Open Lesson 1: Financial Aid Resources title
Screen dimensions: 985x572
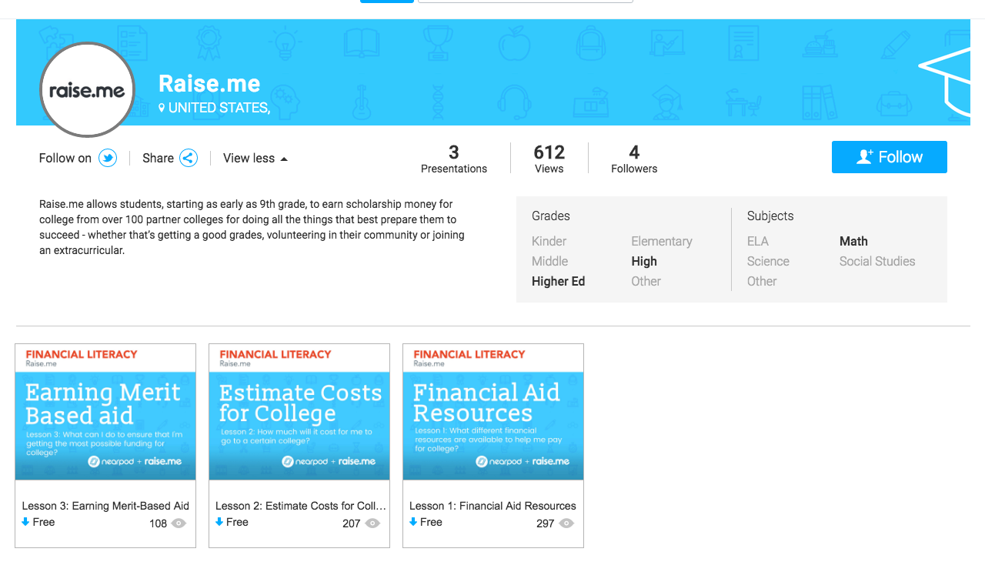tap(492, 506)
